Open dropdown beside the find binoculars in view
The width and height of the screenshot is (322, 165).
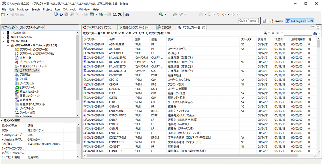coord(319,33)
